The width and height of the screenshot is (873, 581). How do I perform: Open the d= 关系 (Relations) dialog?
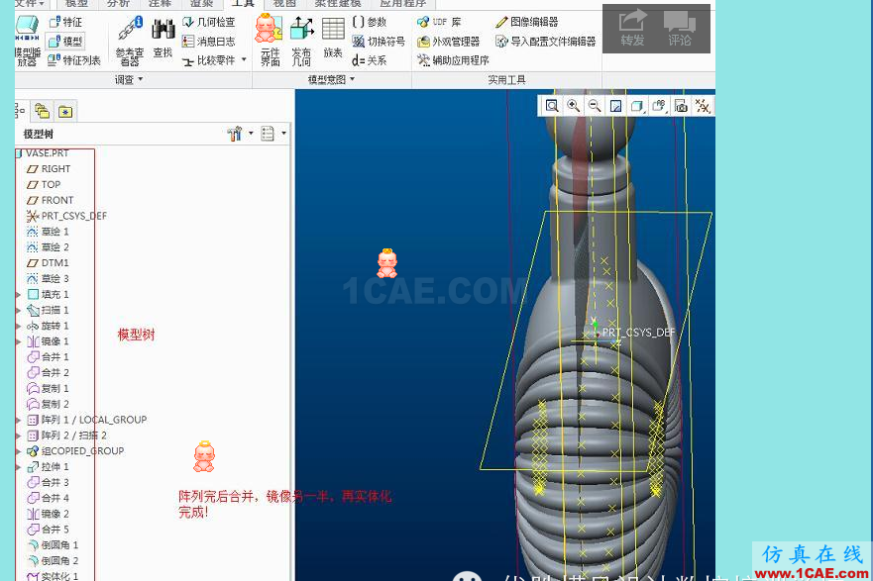click(370, 60)
